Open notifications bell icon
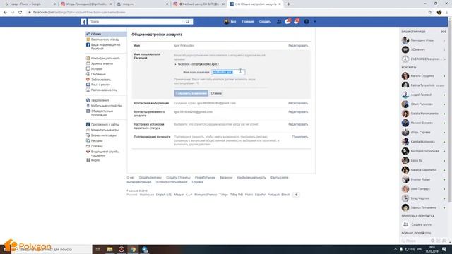Screen dimensions: 452x254 tap(296, 22)
